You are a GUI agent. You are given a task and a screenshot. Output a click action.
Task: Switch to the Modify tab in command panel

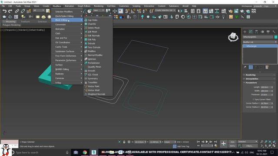point(251,32)
